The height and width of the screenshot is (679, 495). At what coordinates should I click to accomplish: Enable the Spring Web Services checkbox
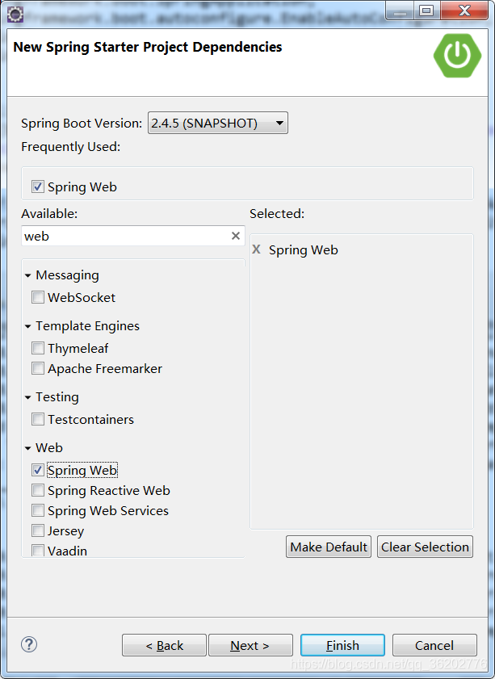(x=38, y=510)
